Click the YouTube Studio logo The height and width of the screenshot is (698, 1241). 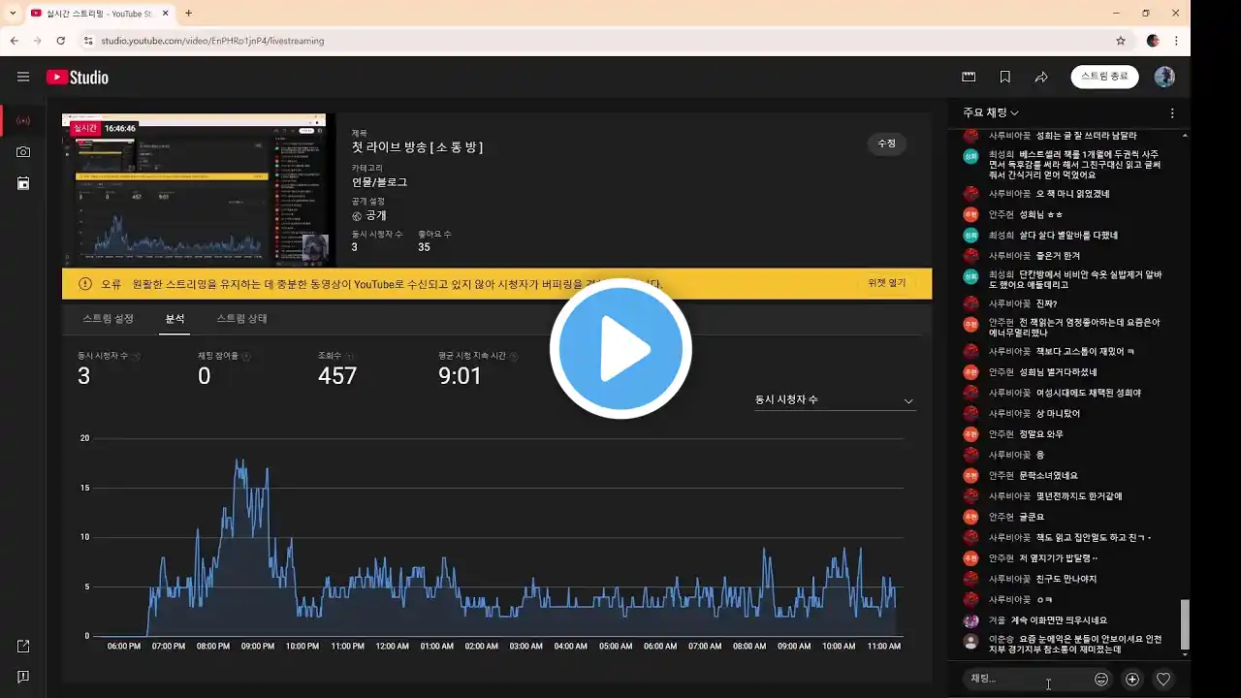[78, 78]
